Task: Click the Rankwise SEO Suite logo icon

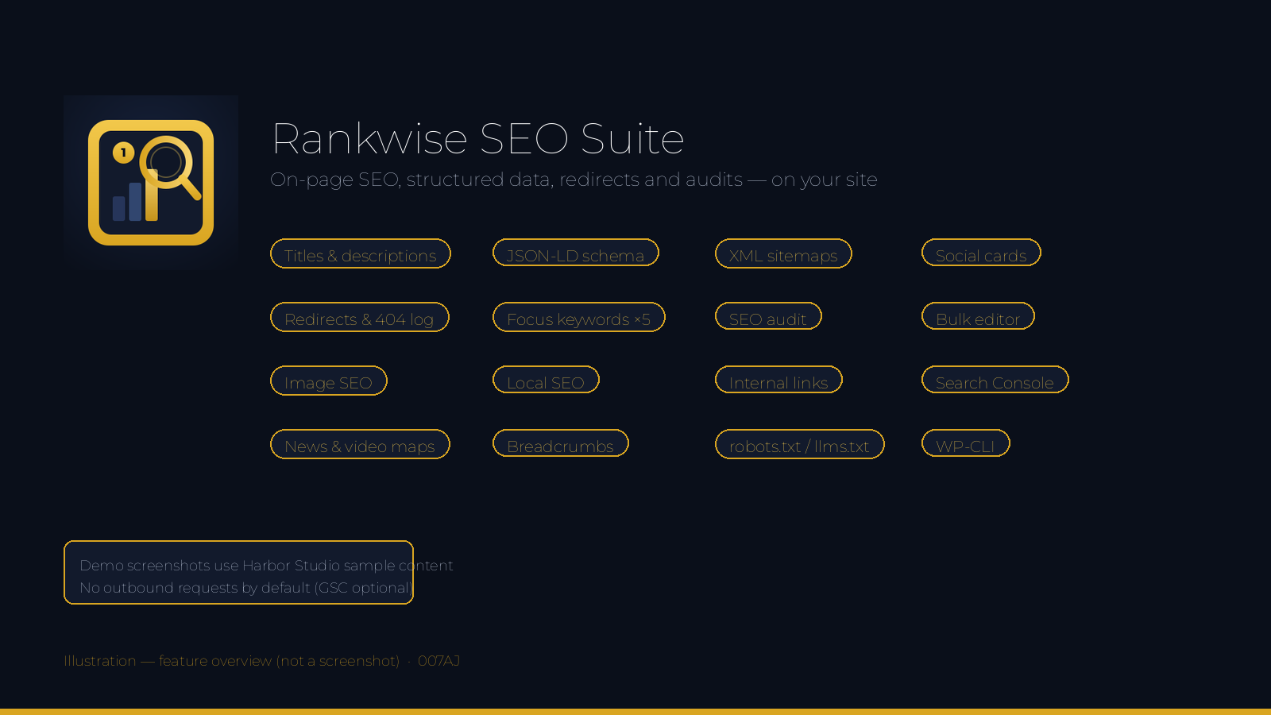Action: [151, 183]
